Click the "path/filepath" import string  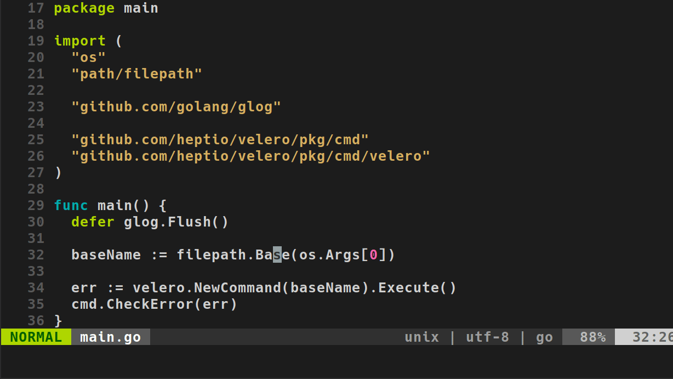coord(136,74)
